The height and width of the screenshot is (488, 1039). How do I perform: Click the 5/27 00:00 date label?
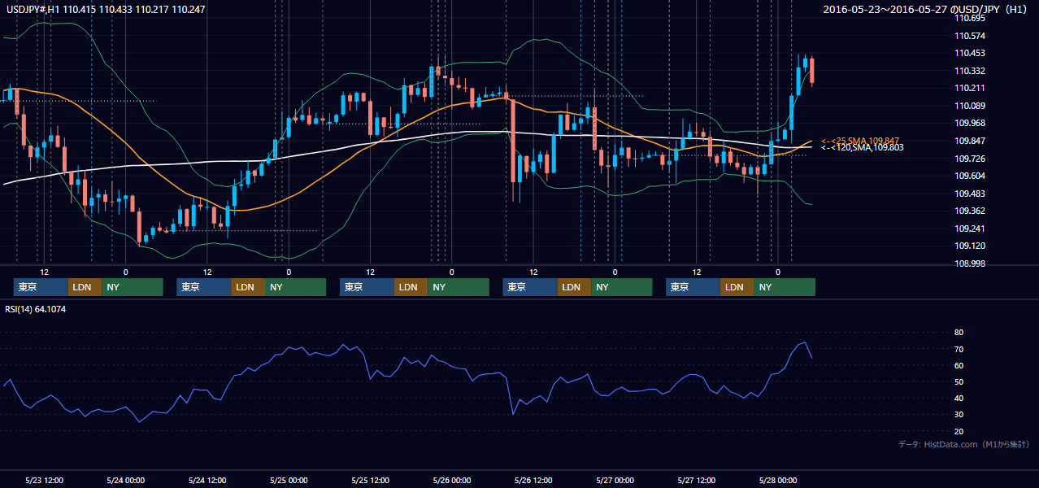click(615, 480)
